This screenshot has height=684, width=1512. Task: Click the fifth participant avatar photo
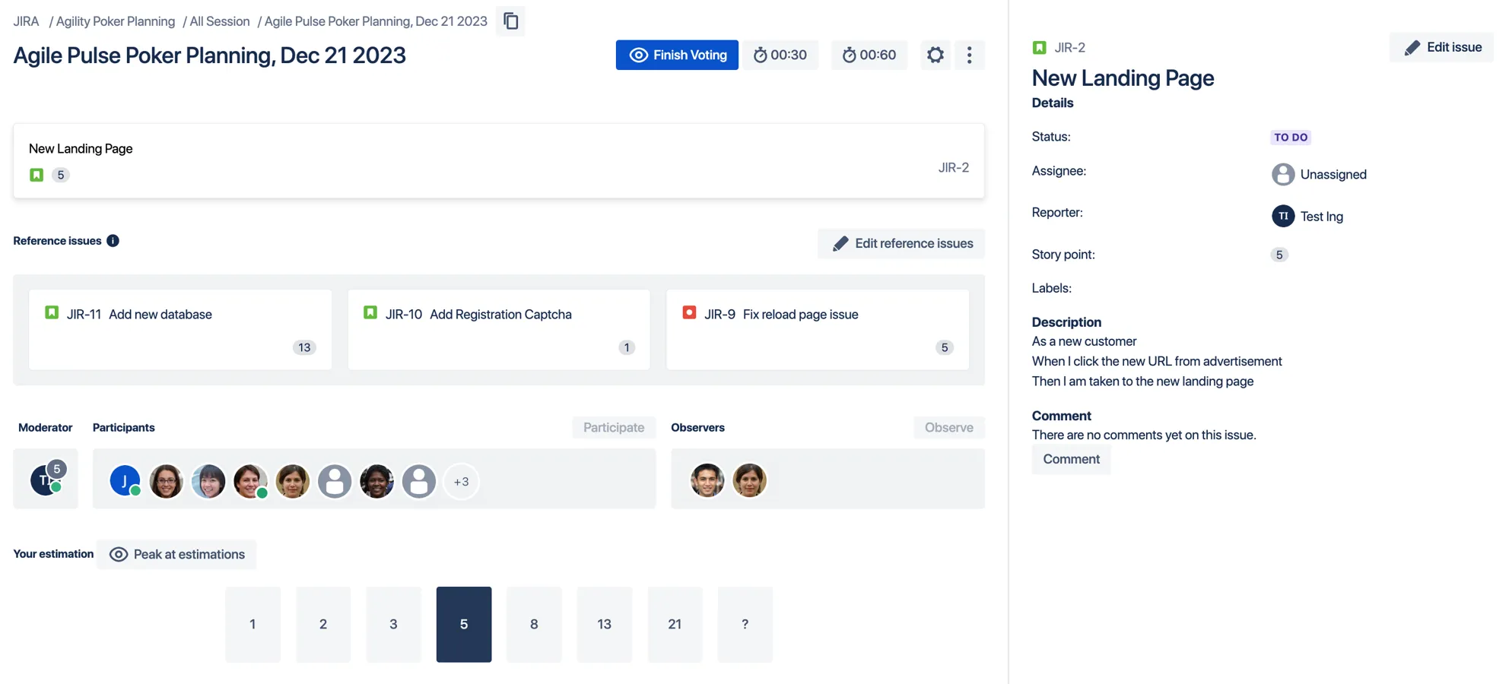293,481
